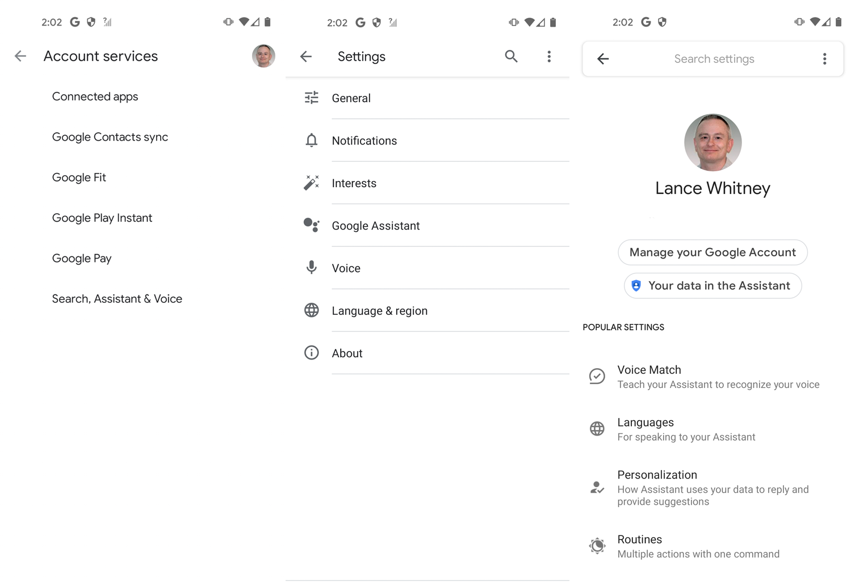The image size is (855, 583).
Task: Tap Lance Whitney's large profile photo
Action: point(713,142)
